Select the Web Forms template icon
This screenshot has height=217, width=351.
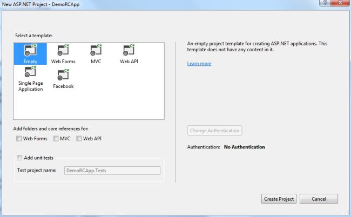pyautogui.click(x=63, y=50)
